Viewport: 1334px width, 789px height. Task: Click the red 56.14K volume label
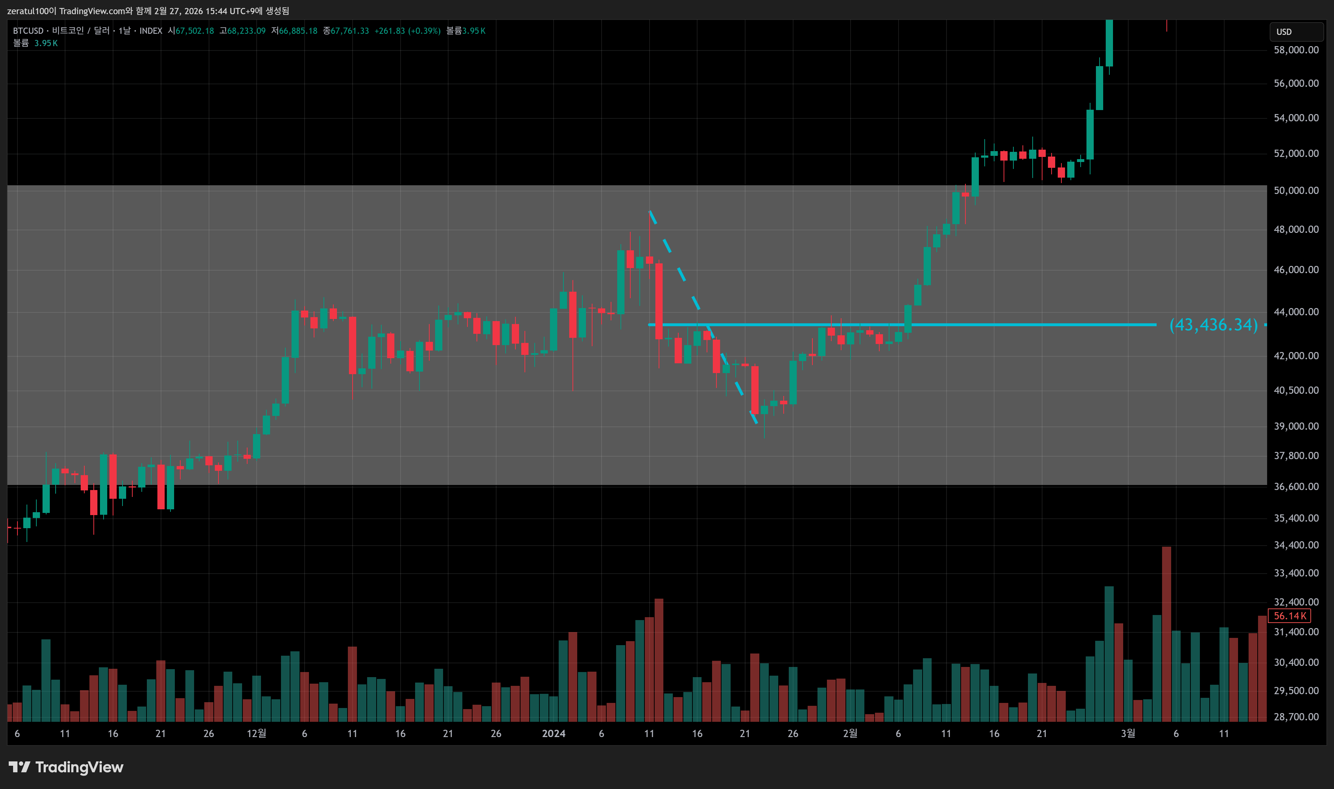[x=1289, y=616]
